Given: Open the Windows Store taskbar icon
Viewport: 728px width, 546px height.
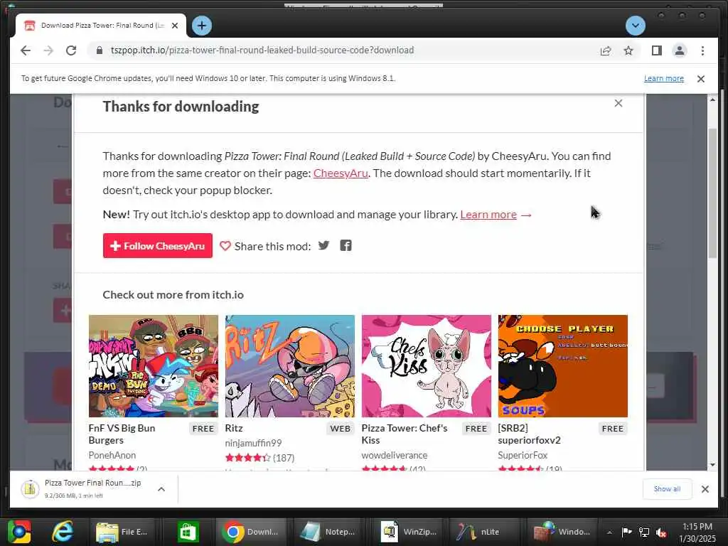Looking at the screenshot, I should pyautogui.click(x=188, y=532).
